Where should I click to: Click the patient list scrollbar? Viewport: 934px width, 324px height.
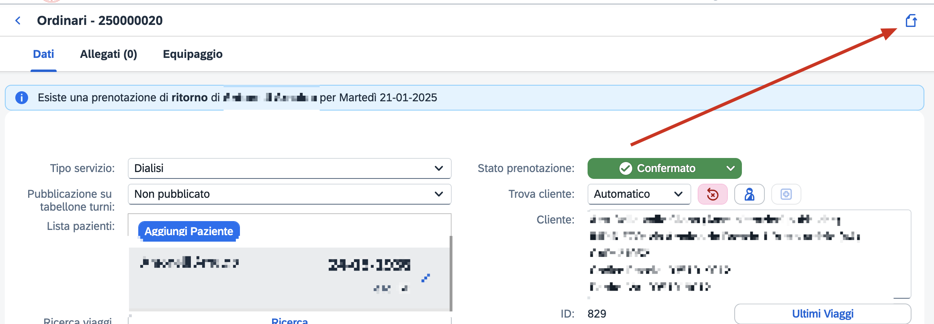pos(451,273)
